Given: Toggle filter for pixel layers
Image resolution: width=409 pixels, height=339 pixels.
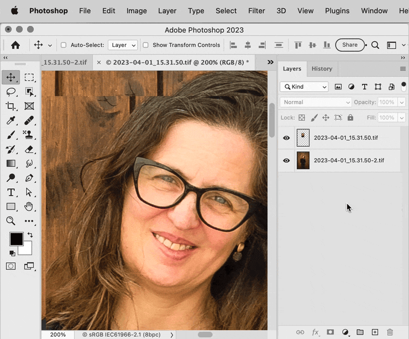Looking at the screenshot, I should tap(338, 87).
